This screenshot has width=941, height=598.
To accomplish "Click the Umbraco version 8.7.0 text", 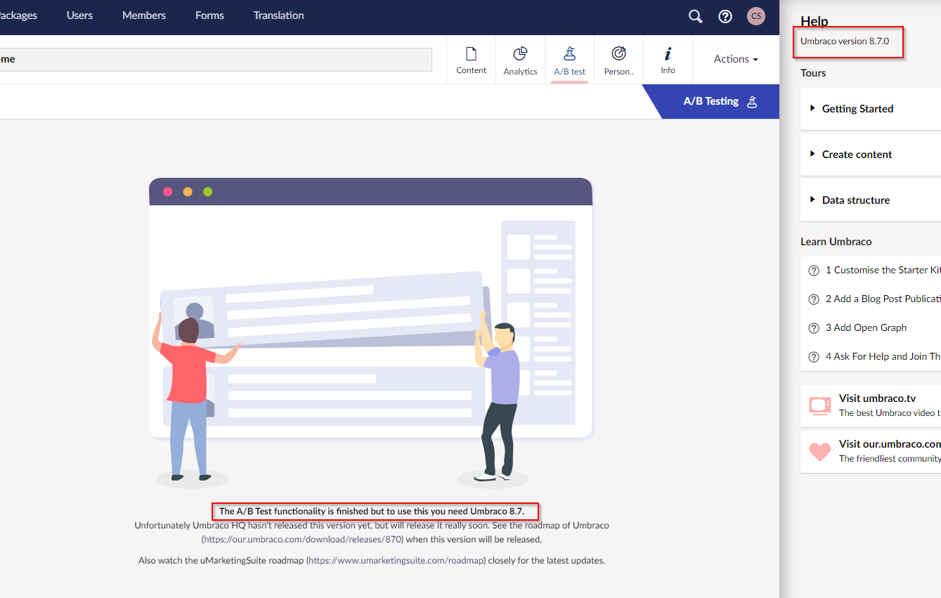I will pos(845,41).
